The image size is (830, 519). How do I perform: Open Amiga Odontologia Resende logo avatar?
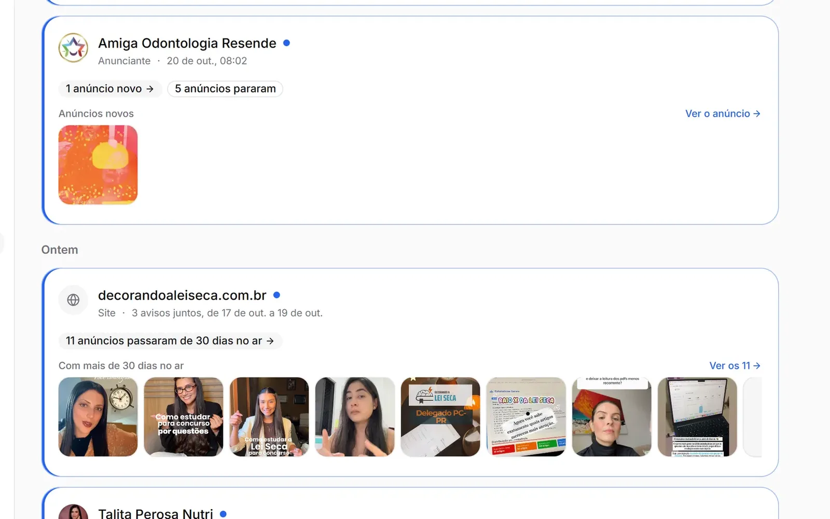73,48
